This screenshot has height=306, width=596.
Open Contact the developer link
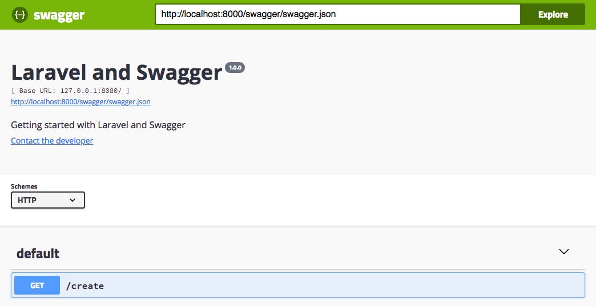tap(52, 141)
